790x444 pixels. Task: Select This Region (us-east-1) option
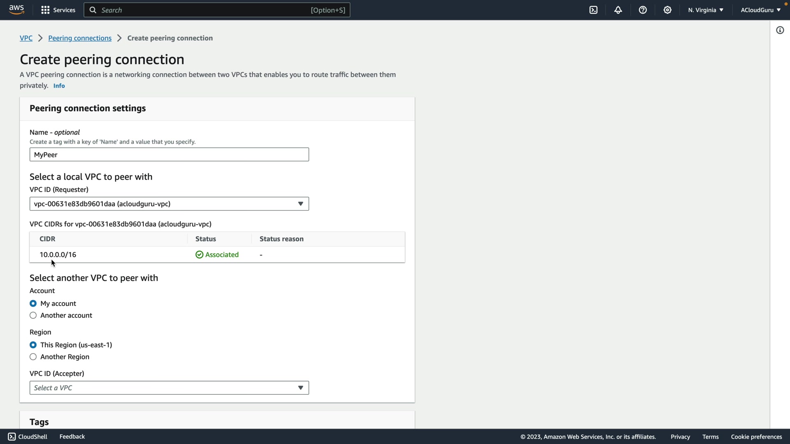pyautogui.click(x=33, y=345)
